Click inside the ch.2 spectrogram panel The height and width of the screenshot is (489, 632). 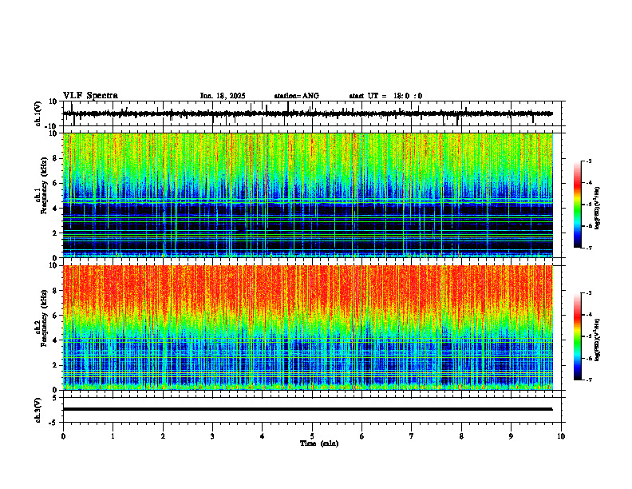pos(308,328)
